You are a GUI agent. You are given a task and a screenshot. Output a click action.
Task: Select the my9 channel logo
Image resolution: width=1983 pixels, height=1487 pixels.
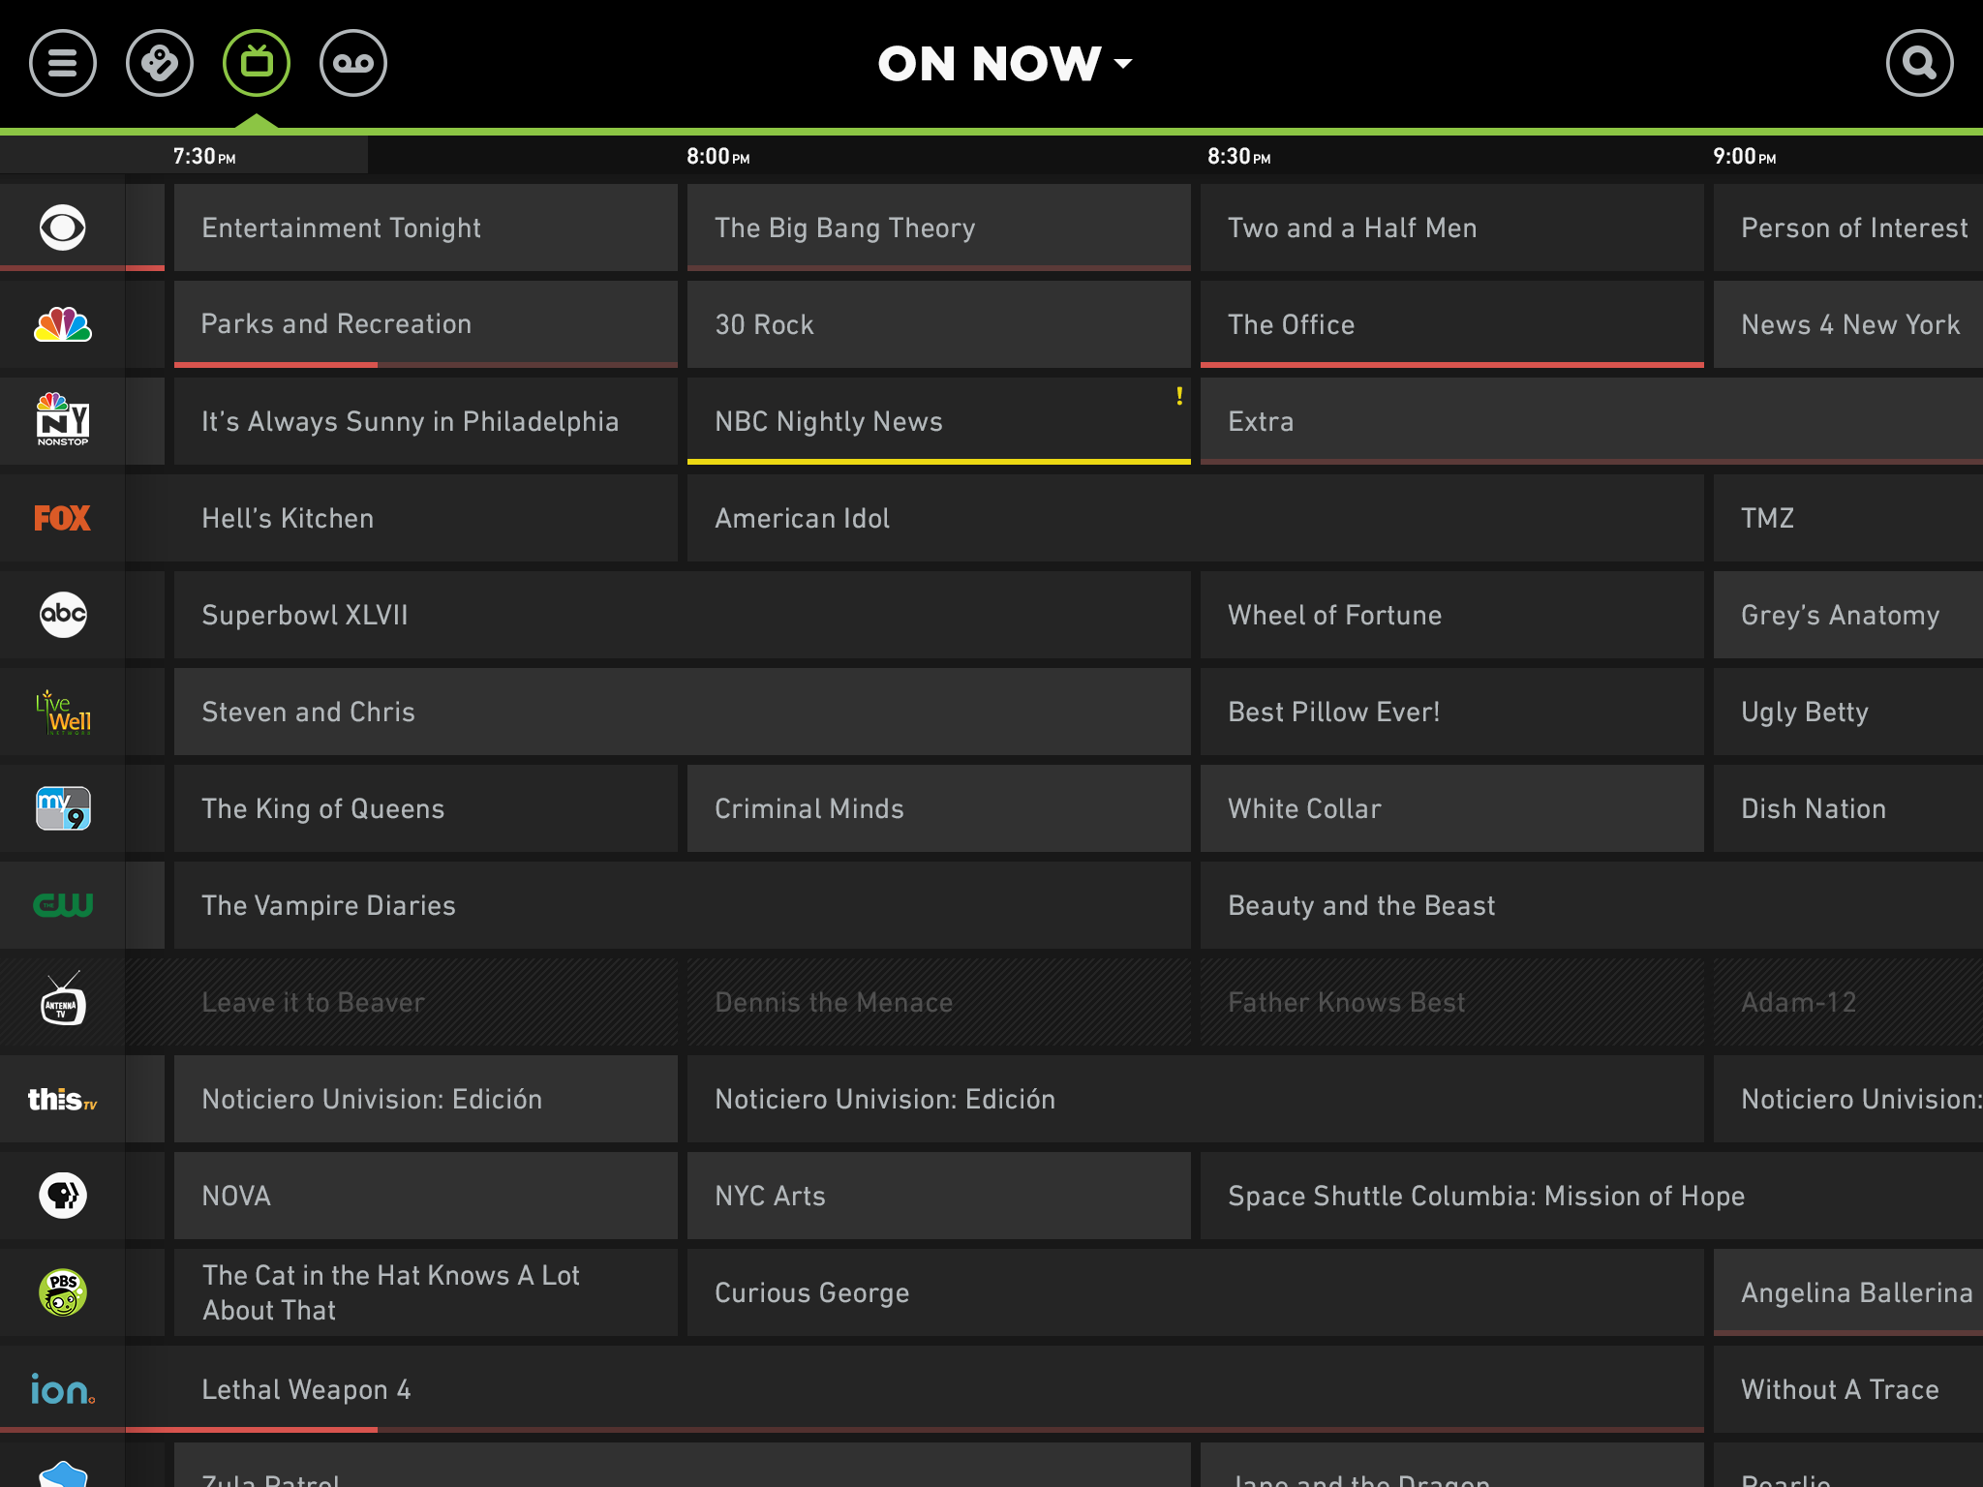coord(63,808)
